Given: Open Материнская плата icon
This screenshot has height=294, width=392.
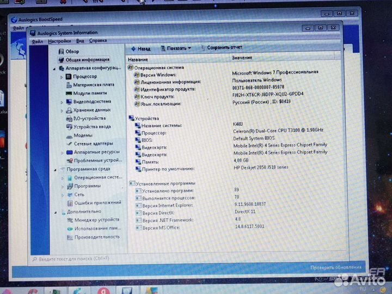Looking at the screenshot, I should (x=69, y=85).
